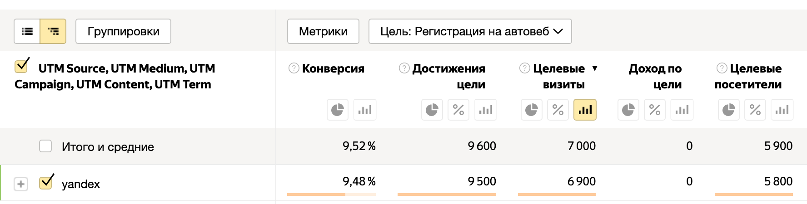Open the Цель: Регистрация на автовеб dropdown
Viewport: 807px width, 204px height.
[470, 31]
